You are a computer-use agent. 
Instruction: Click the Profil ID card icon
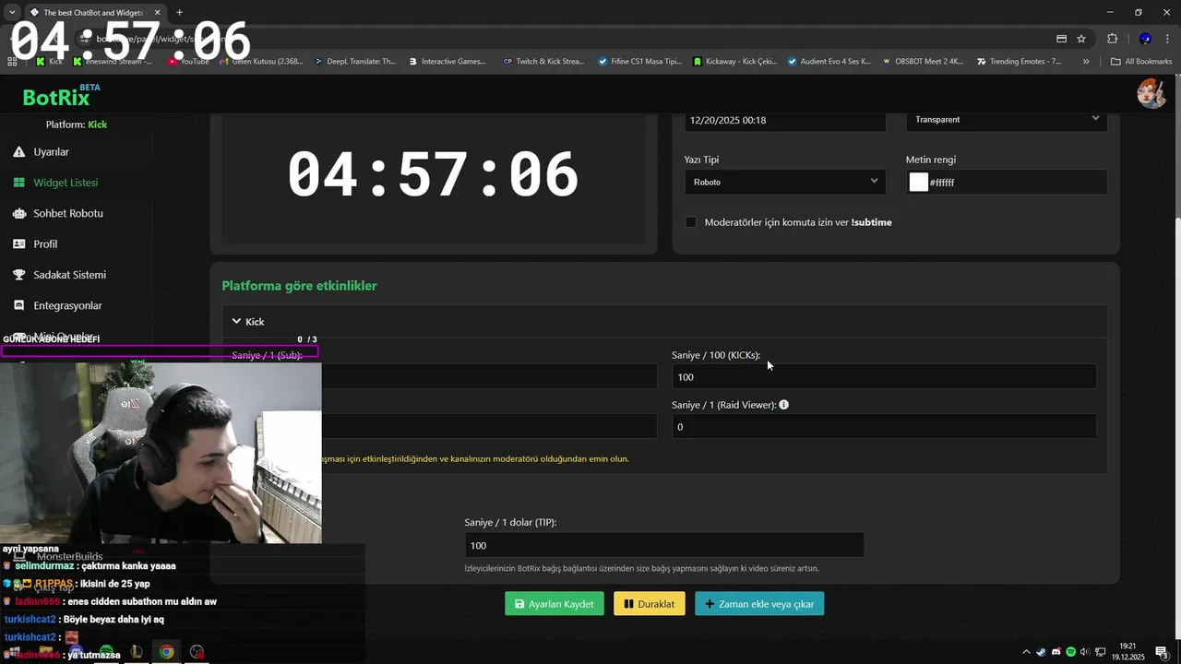[x=18, y=244]
